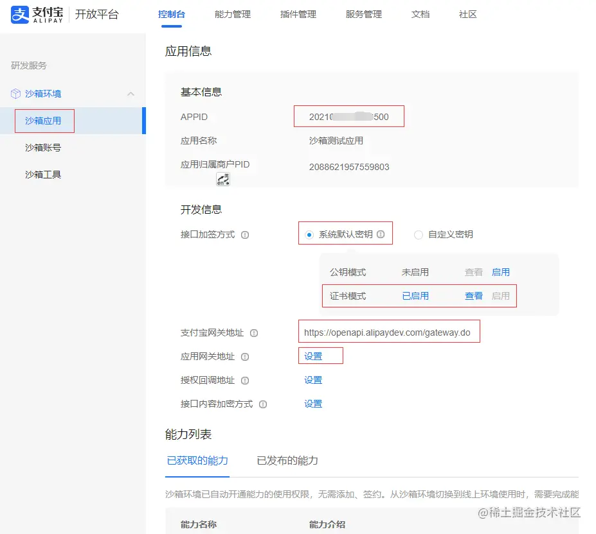Open 沙箱账号 in the sidebar
The image size is (596, 534).
click(43, 148)
